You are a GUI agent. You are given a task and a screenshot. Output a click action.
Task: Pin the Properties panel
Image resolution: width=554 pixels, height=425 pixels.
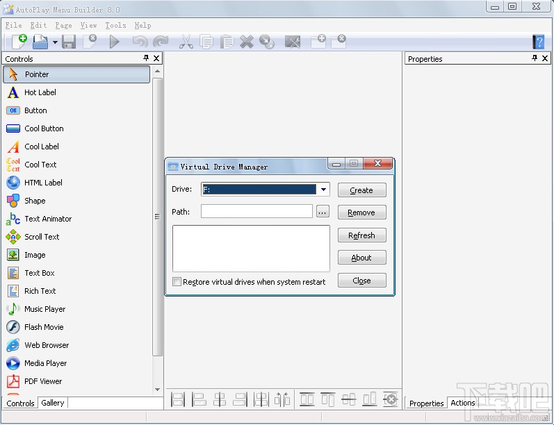click(535, 58)
